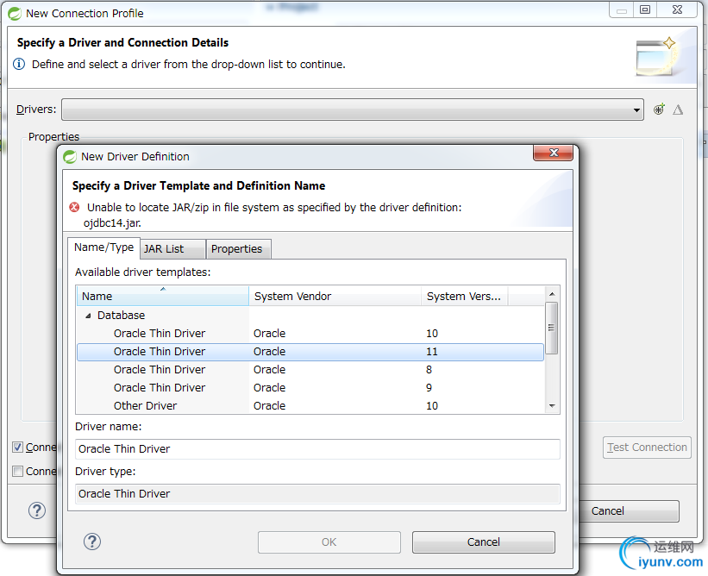Click the Edit Driver Definition triangle icon

[x=678, y=110]
